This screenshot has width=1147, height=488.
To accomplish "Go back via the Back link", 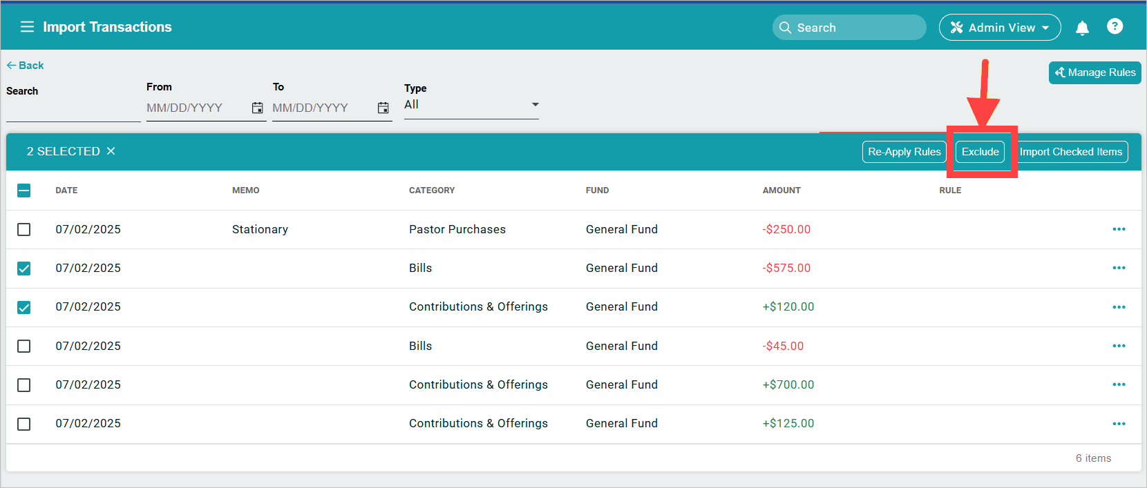I will click(25, 66).
